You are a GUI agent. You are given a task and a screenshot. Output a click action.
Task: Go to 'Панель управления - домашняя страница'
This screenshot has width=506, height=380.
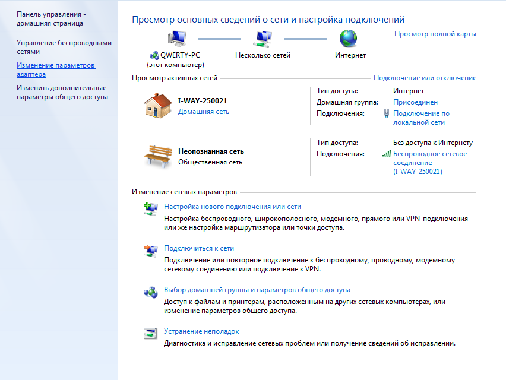[x=51, y=19]
